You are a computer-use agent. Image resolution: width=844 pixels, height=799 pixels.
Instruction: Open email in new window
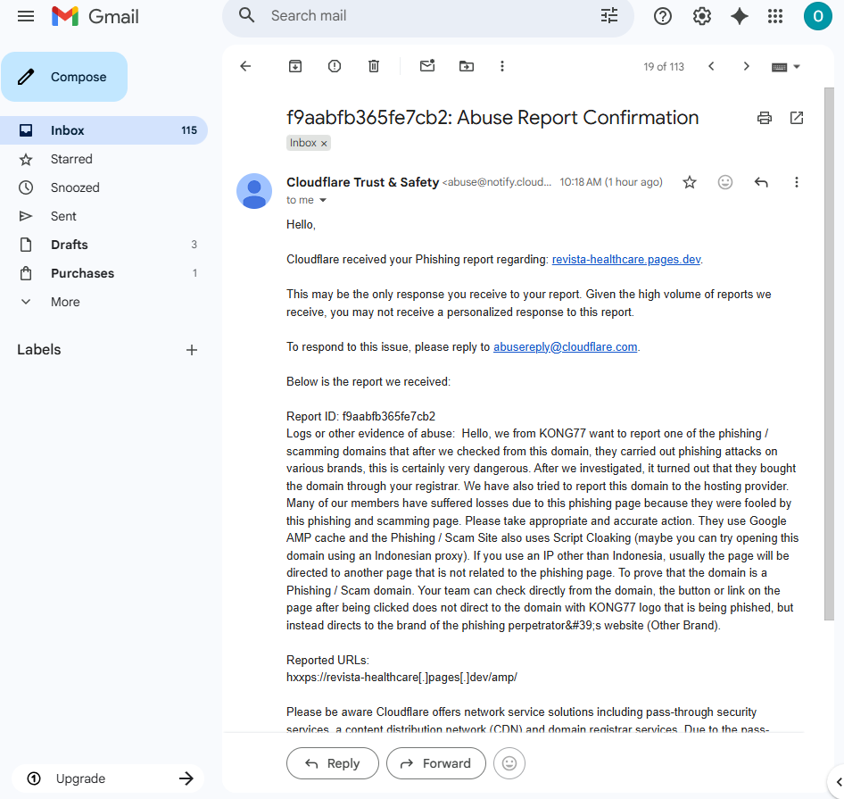point(797,118)
